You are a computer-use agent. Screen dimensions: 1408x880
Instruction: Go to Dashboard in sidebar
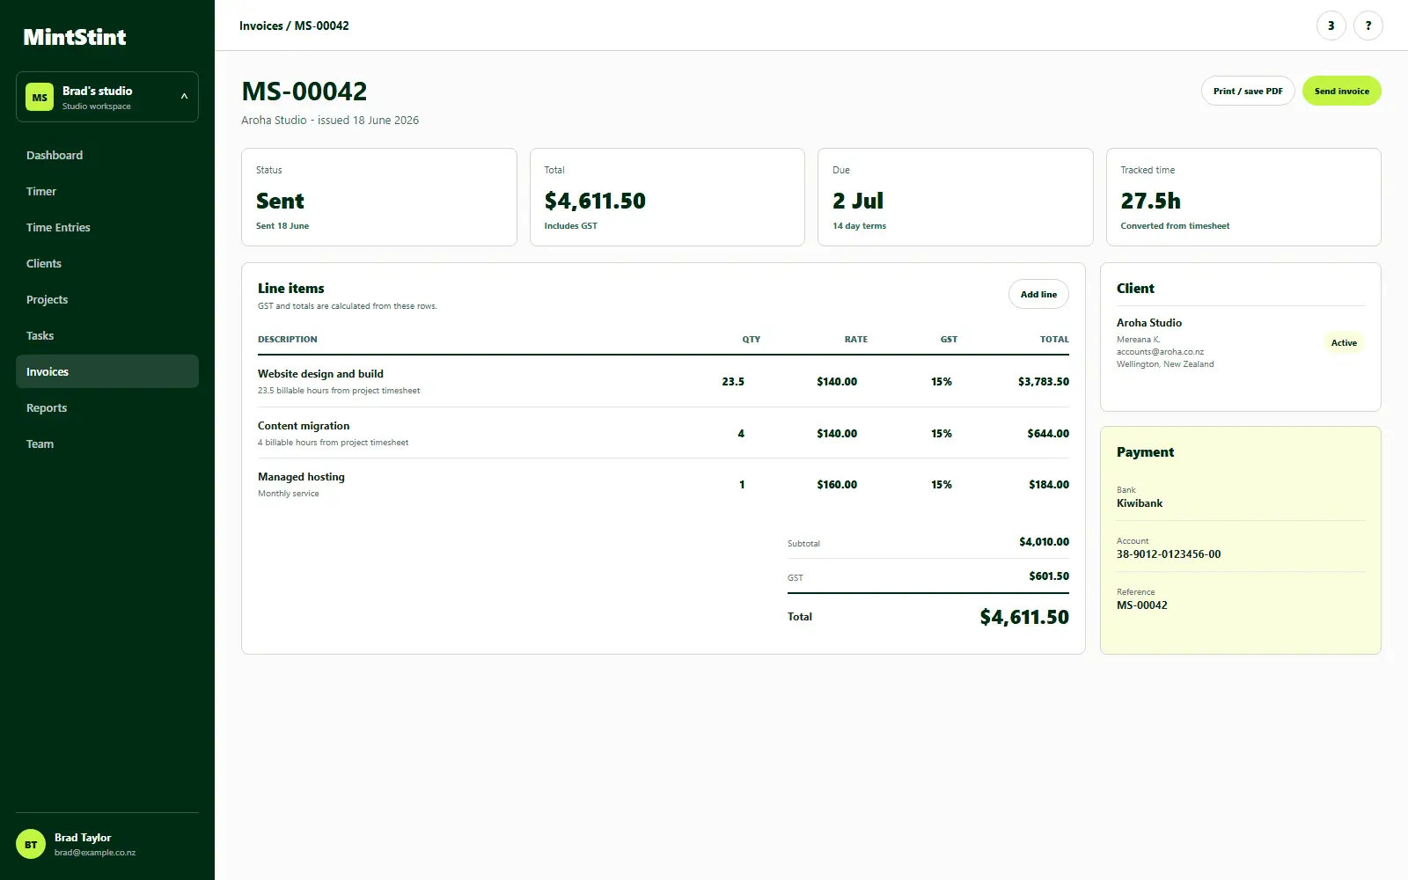pos(107,155)
